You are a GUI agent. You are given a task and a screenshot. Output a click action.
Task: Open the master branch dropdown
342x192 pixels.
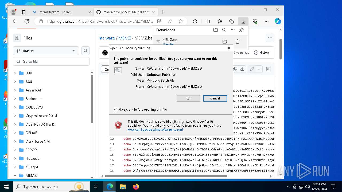(x=46, y=51)
